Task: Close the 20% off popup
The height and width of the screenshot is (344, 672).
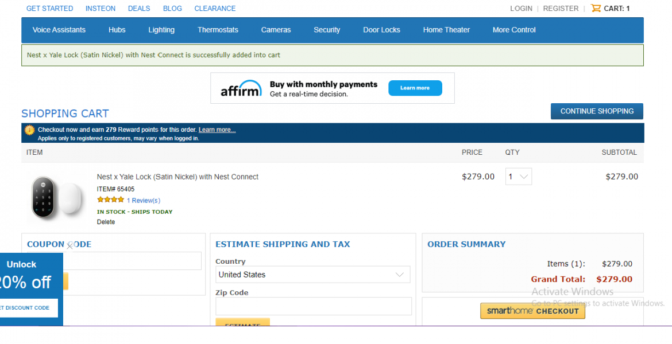Action: tap(70, 245)
